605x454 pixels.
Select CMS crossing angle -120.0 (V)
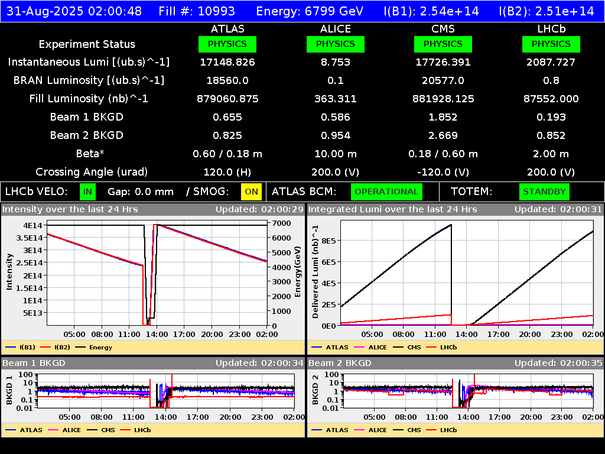(x=443, y=172)
